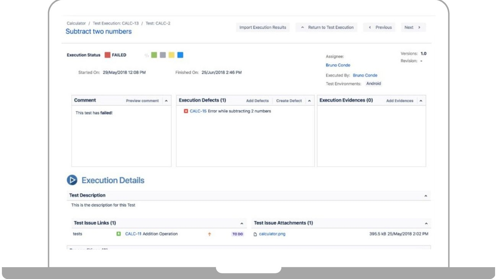This screenshot has height=279, width=497.
Task: Click the red bug icon beside CALC-15
Action: pos(186,111)
